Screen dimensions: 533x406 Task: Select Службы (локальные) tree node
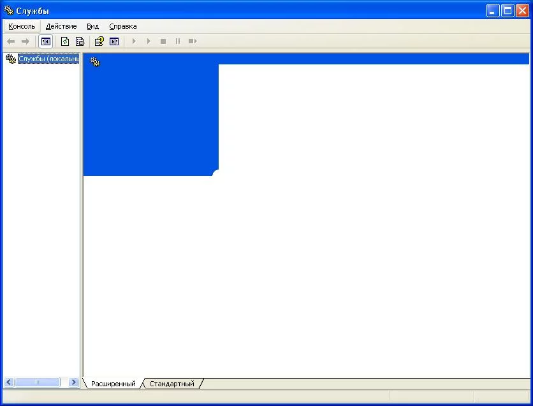tap(48, 59)
